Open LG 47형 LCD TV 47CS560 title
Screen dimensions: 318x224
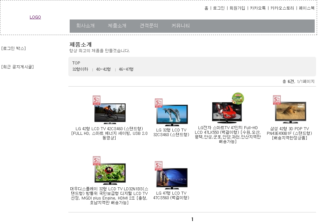[x=171, y=195]
